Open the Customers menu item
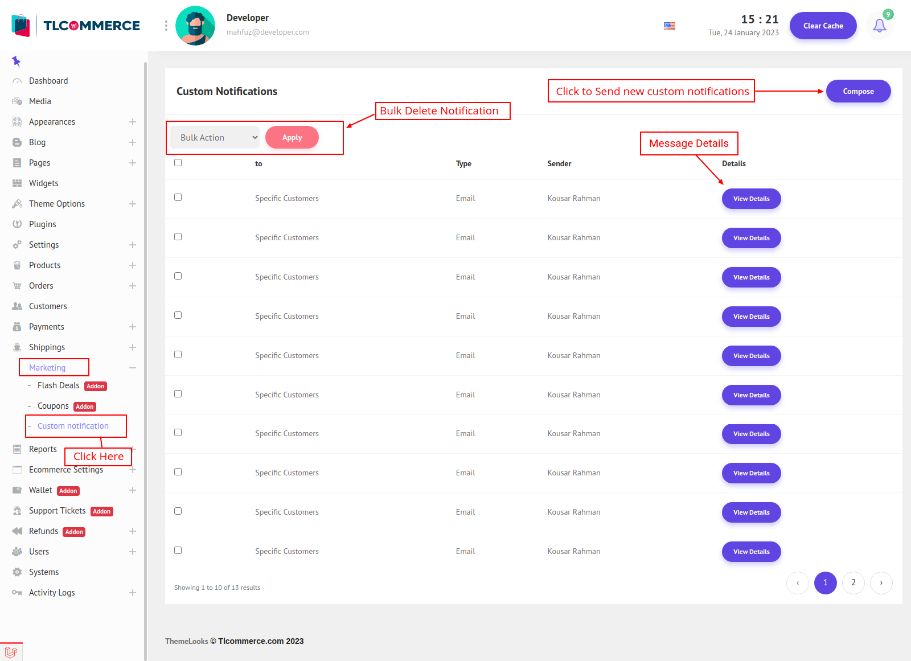 48,306
